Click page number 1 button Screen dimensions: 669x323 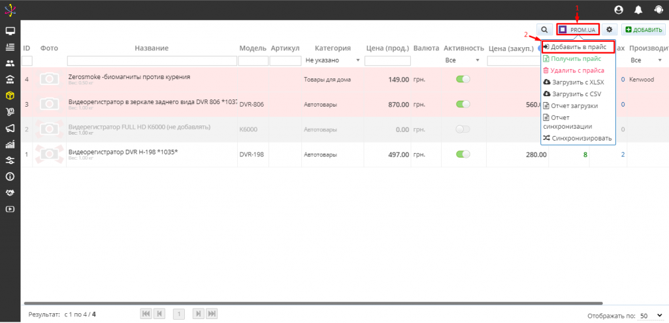179,314
